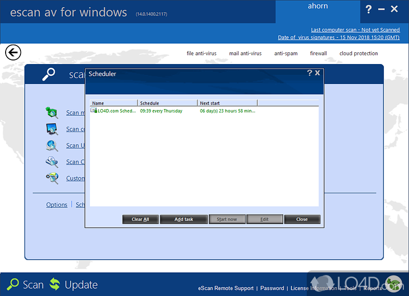Viewport: 409px width, 296px height.
Task: Click the Start now button
Action: point(226,219)
